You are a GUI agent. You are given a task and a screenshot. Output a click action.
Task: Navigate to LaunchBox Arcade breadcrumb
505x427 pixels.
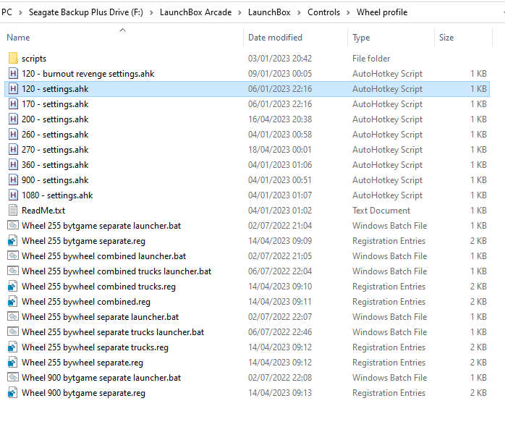pyautogui.click(x=195, y=12)
